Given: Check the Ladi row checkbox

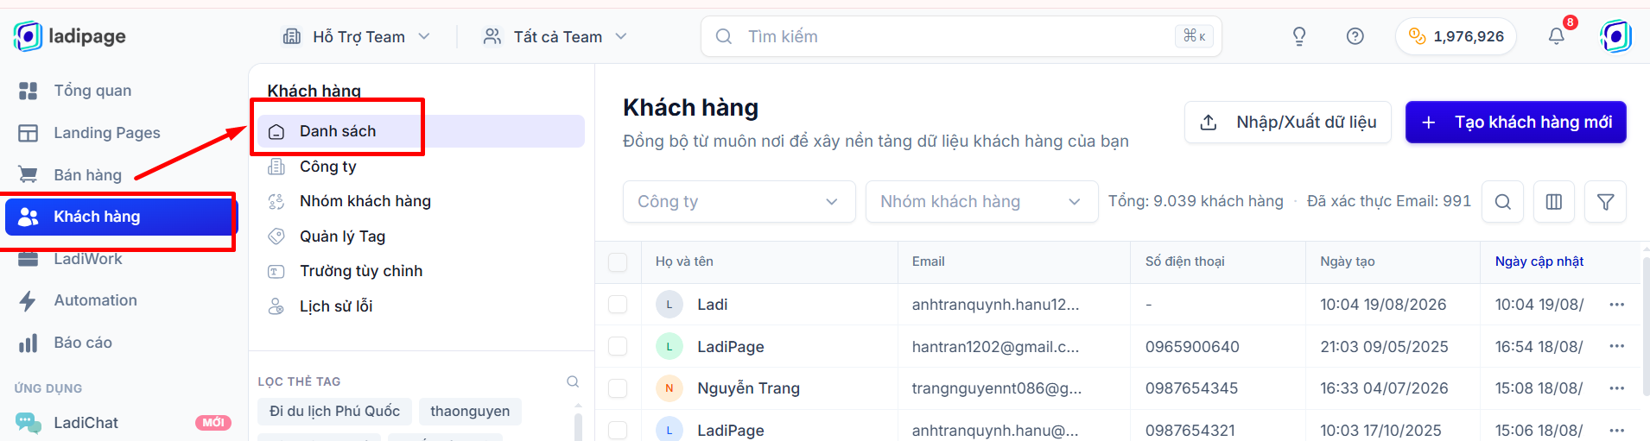Looking at the screenshot, I should tap(618, 305).
